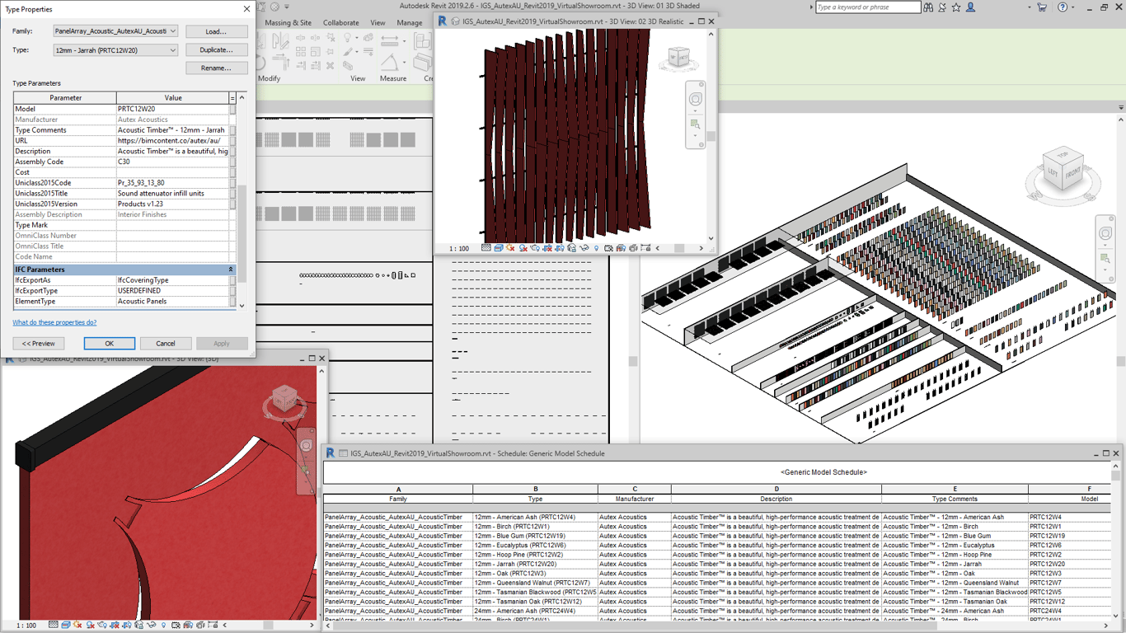
Task: Toggle Show Analytical Model in view bar
Action: [x=619, y=246]
